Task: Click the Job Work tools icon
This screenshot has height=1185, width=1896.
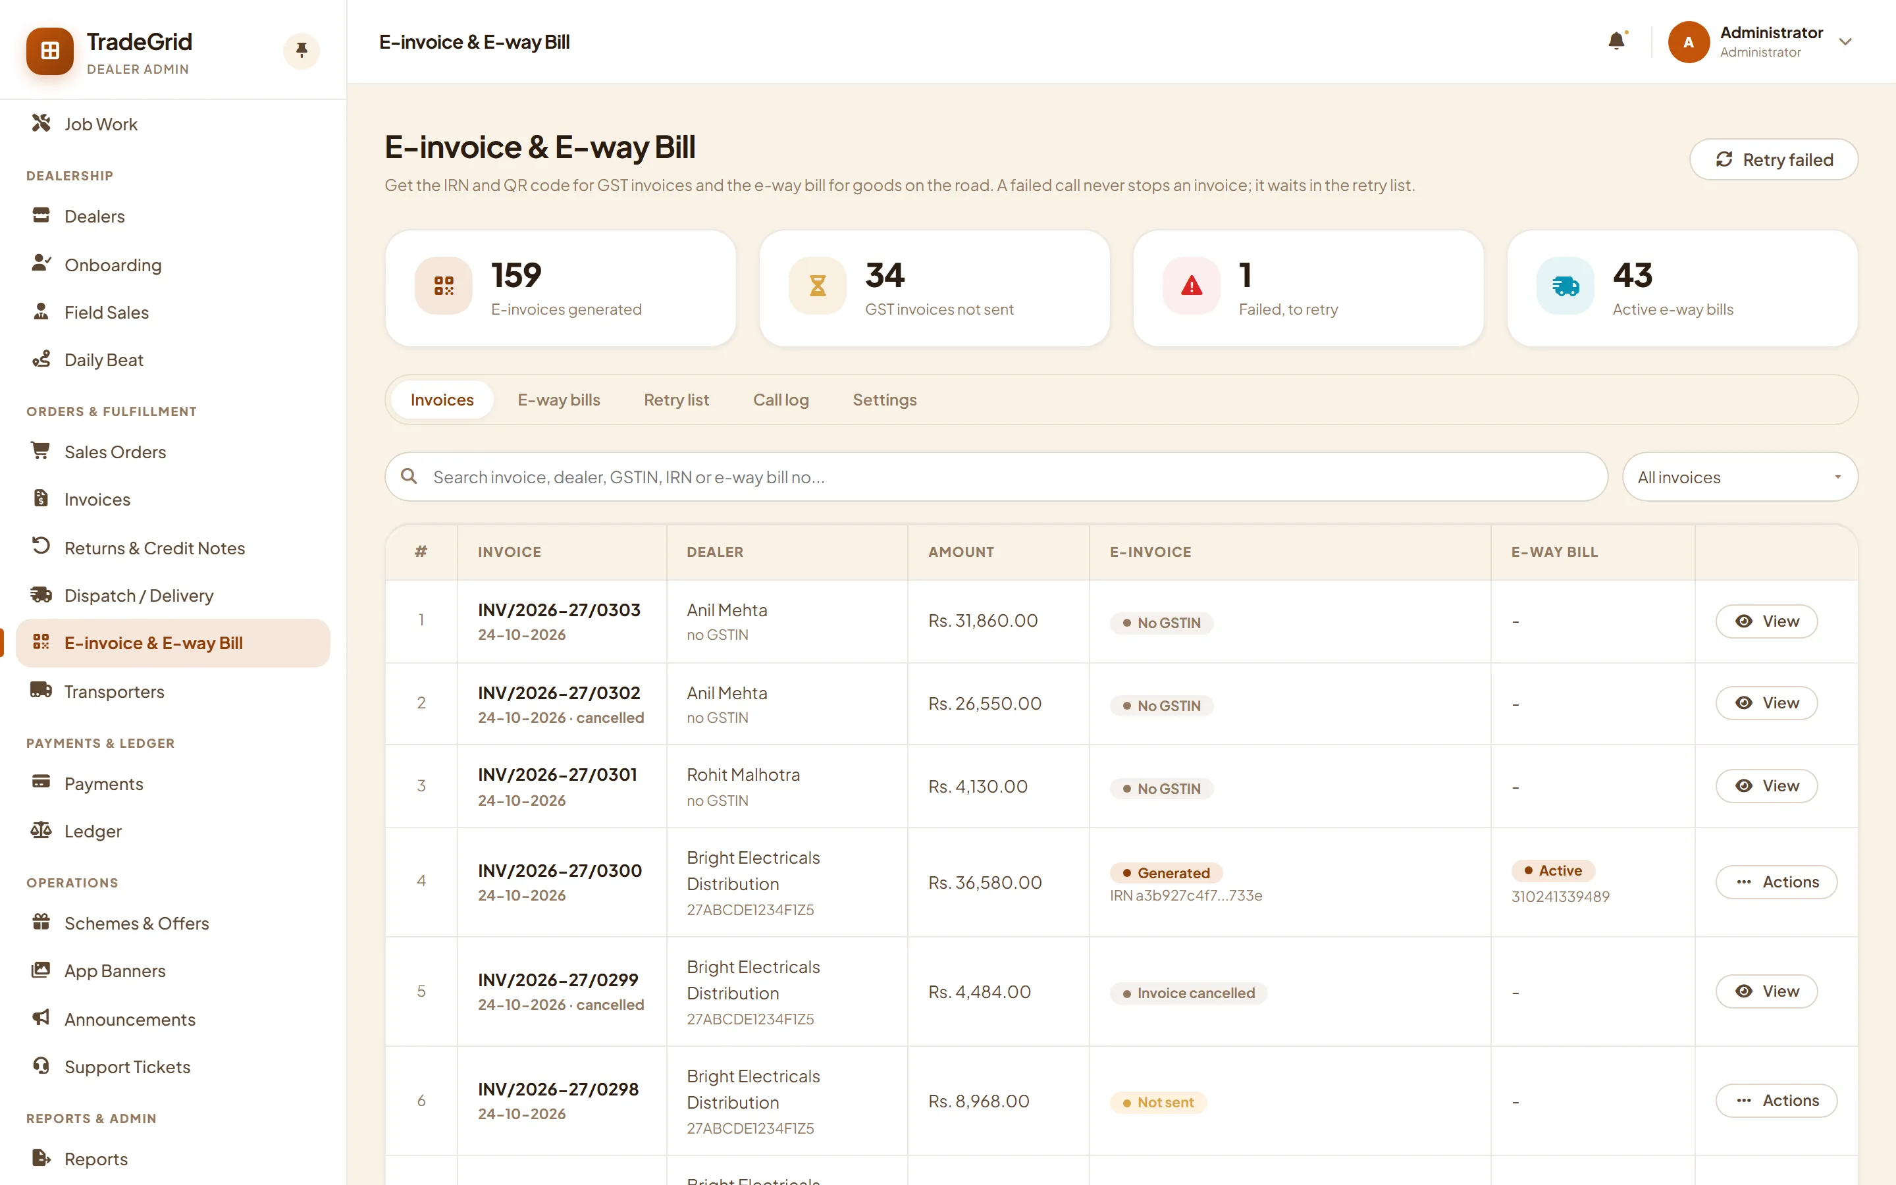Action: [x=41, y=123]
